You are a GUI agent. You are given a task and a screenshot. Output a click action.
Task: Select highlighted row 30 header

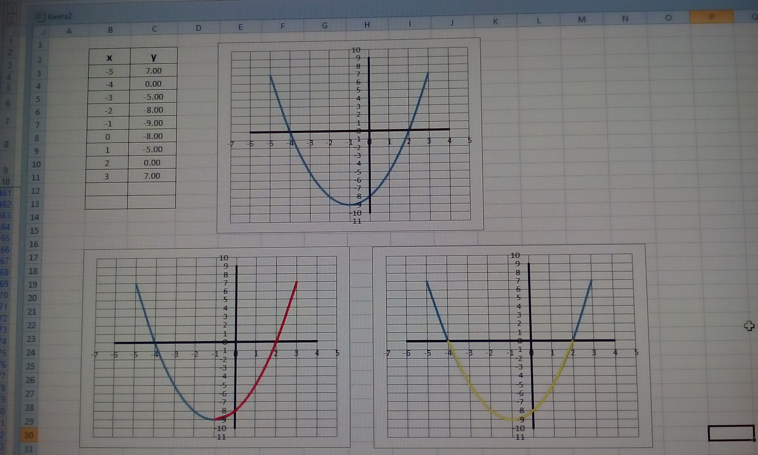(29, 435)
